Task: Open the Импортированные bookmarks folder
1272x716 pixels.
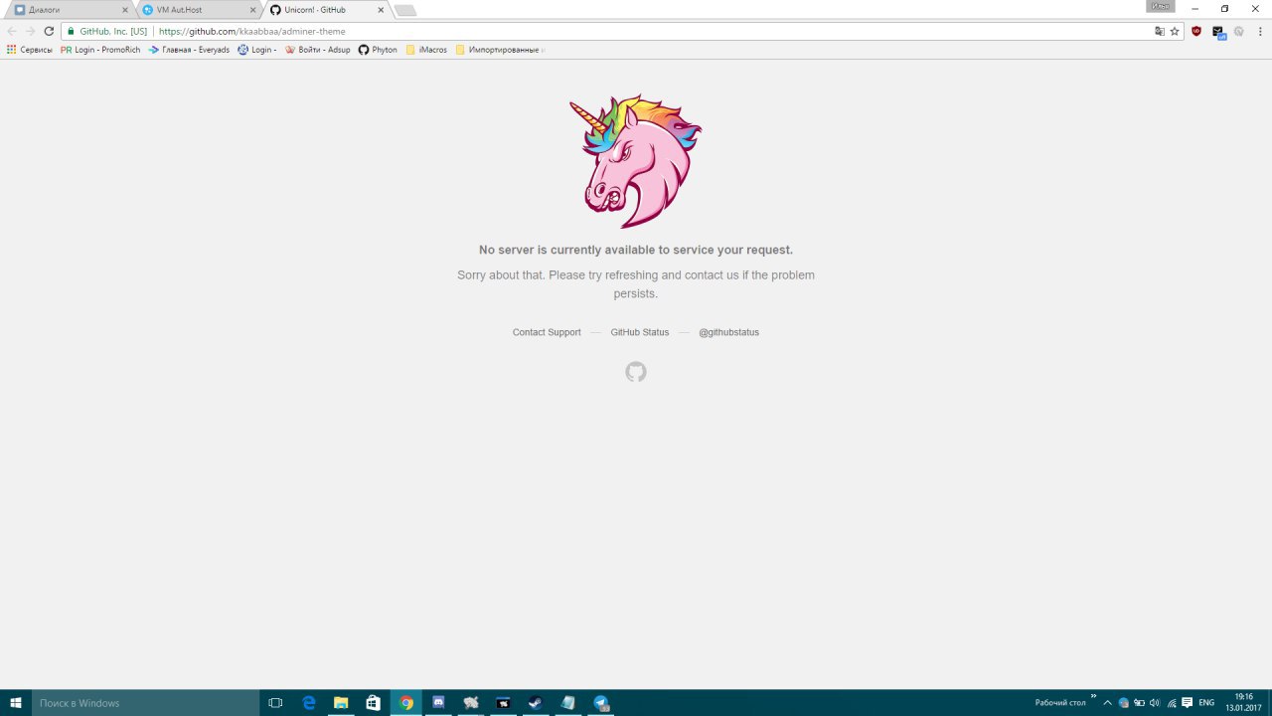Action: [x=500, y=50]
